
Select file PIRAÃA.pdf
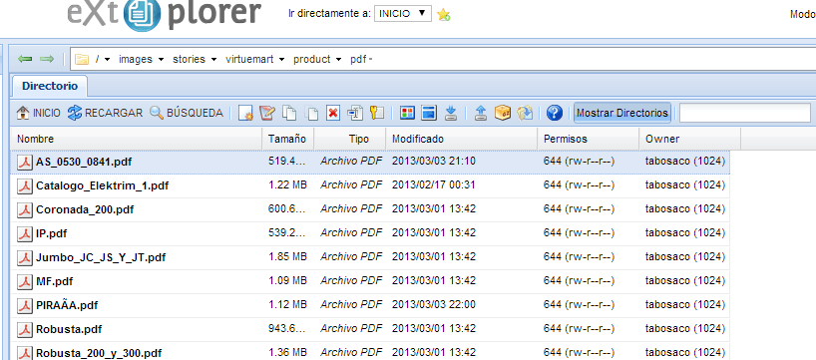67,305
